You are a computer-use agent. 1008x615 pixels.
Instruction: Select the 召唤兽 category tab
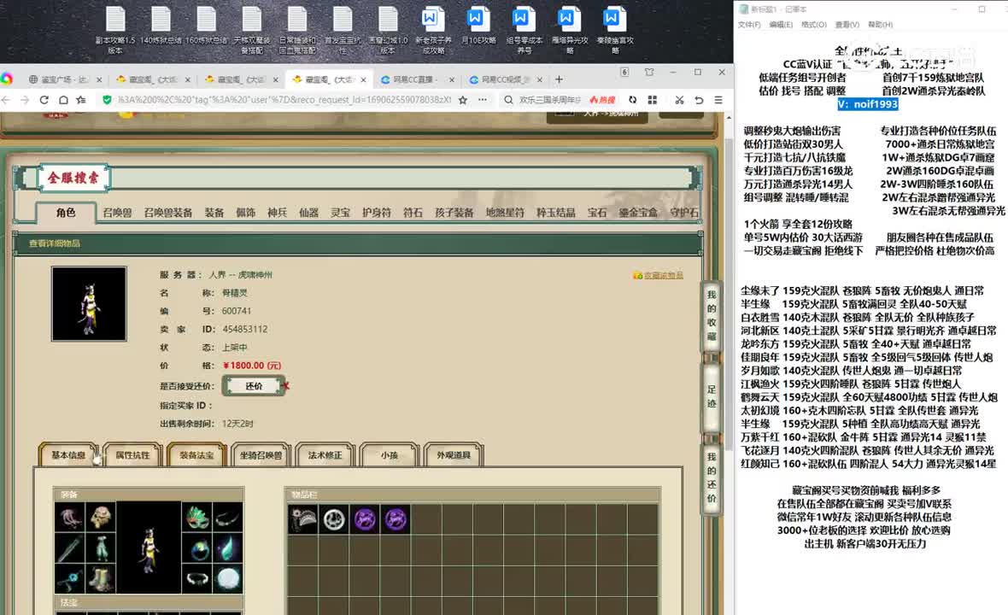tap(117, 213)
